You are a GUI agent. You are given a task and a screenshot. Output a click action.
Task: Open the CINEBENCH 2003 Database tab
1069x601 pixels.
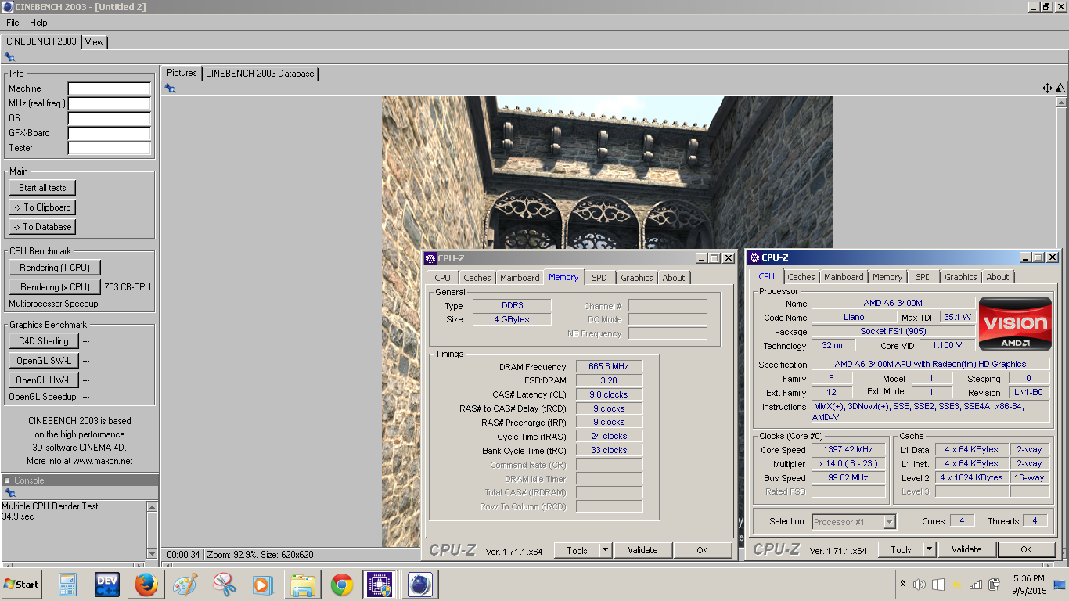pos(260,74)
